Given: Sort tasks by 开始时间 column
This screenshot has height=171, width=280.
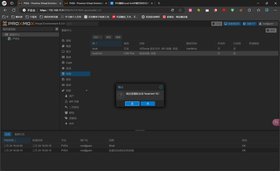Looking at the screenshot, I should [x=16, y=140].
